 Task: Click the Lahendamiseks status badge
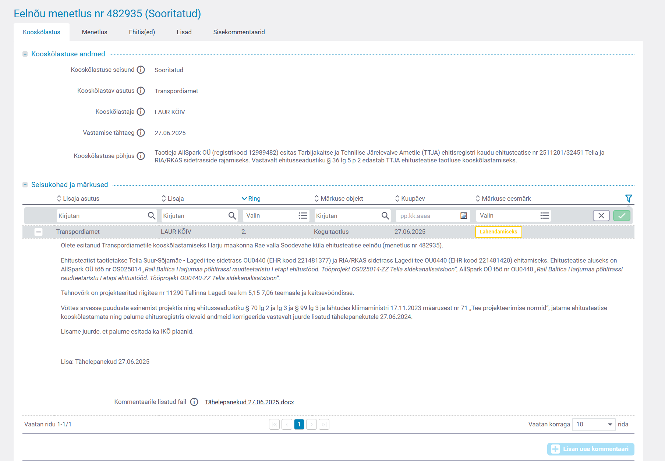pyautogui.click(x=499, y=232)
